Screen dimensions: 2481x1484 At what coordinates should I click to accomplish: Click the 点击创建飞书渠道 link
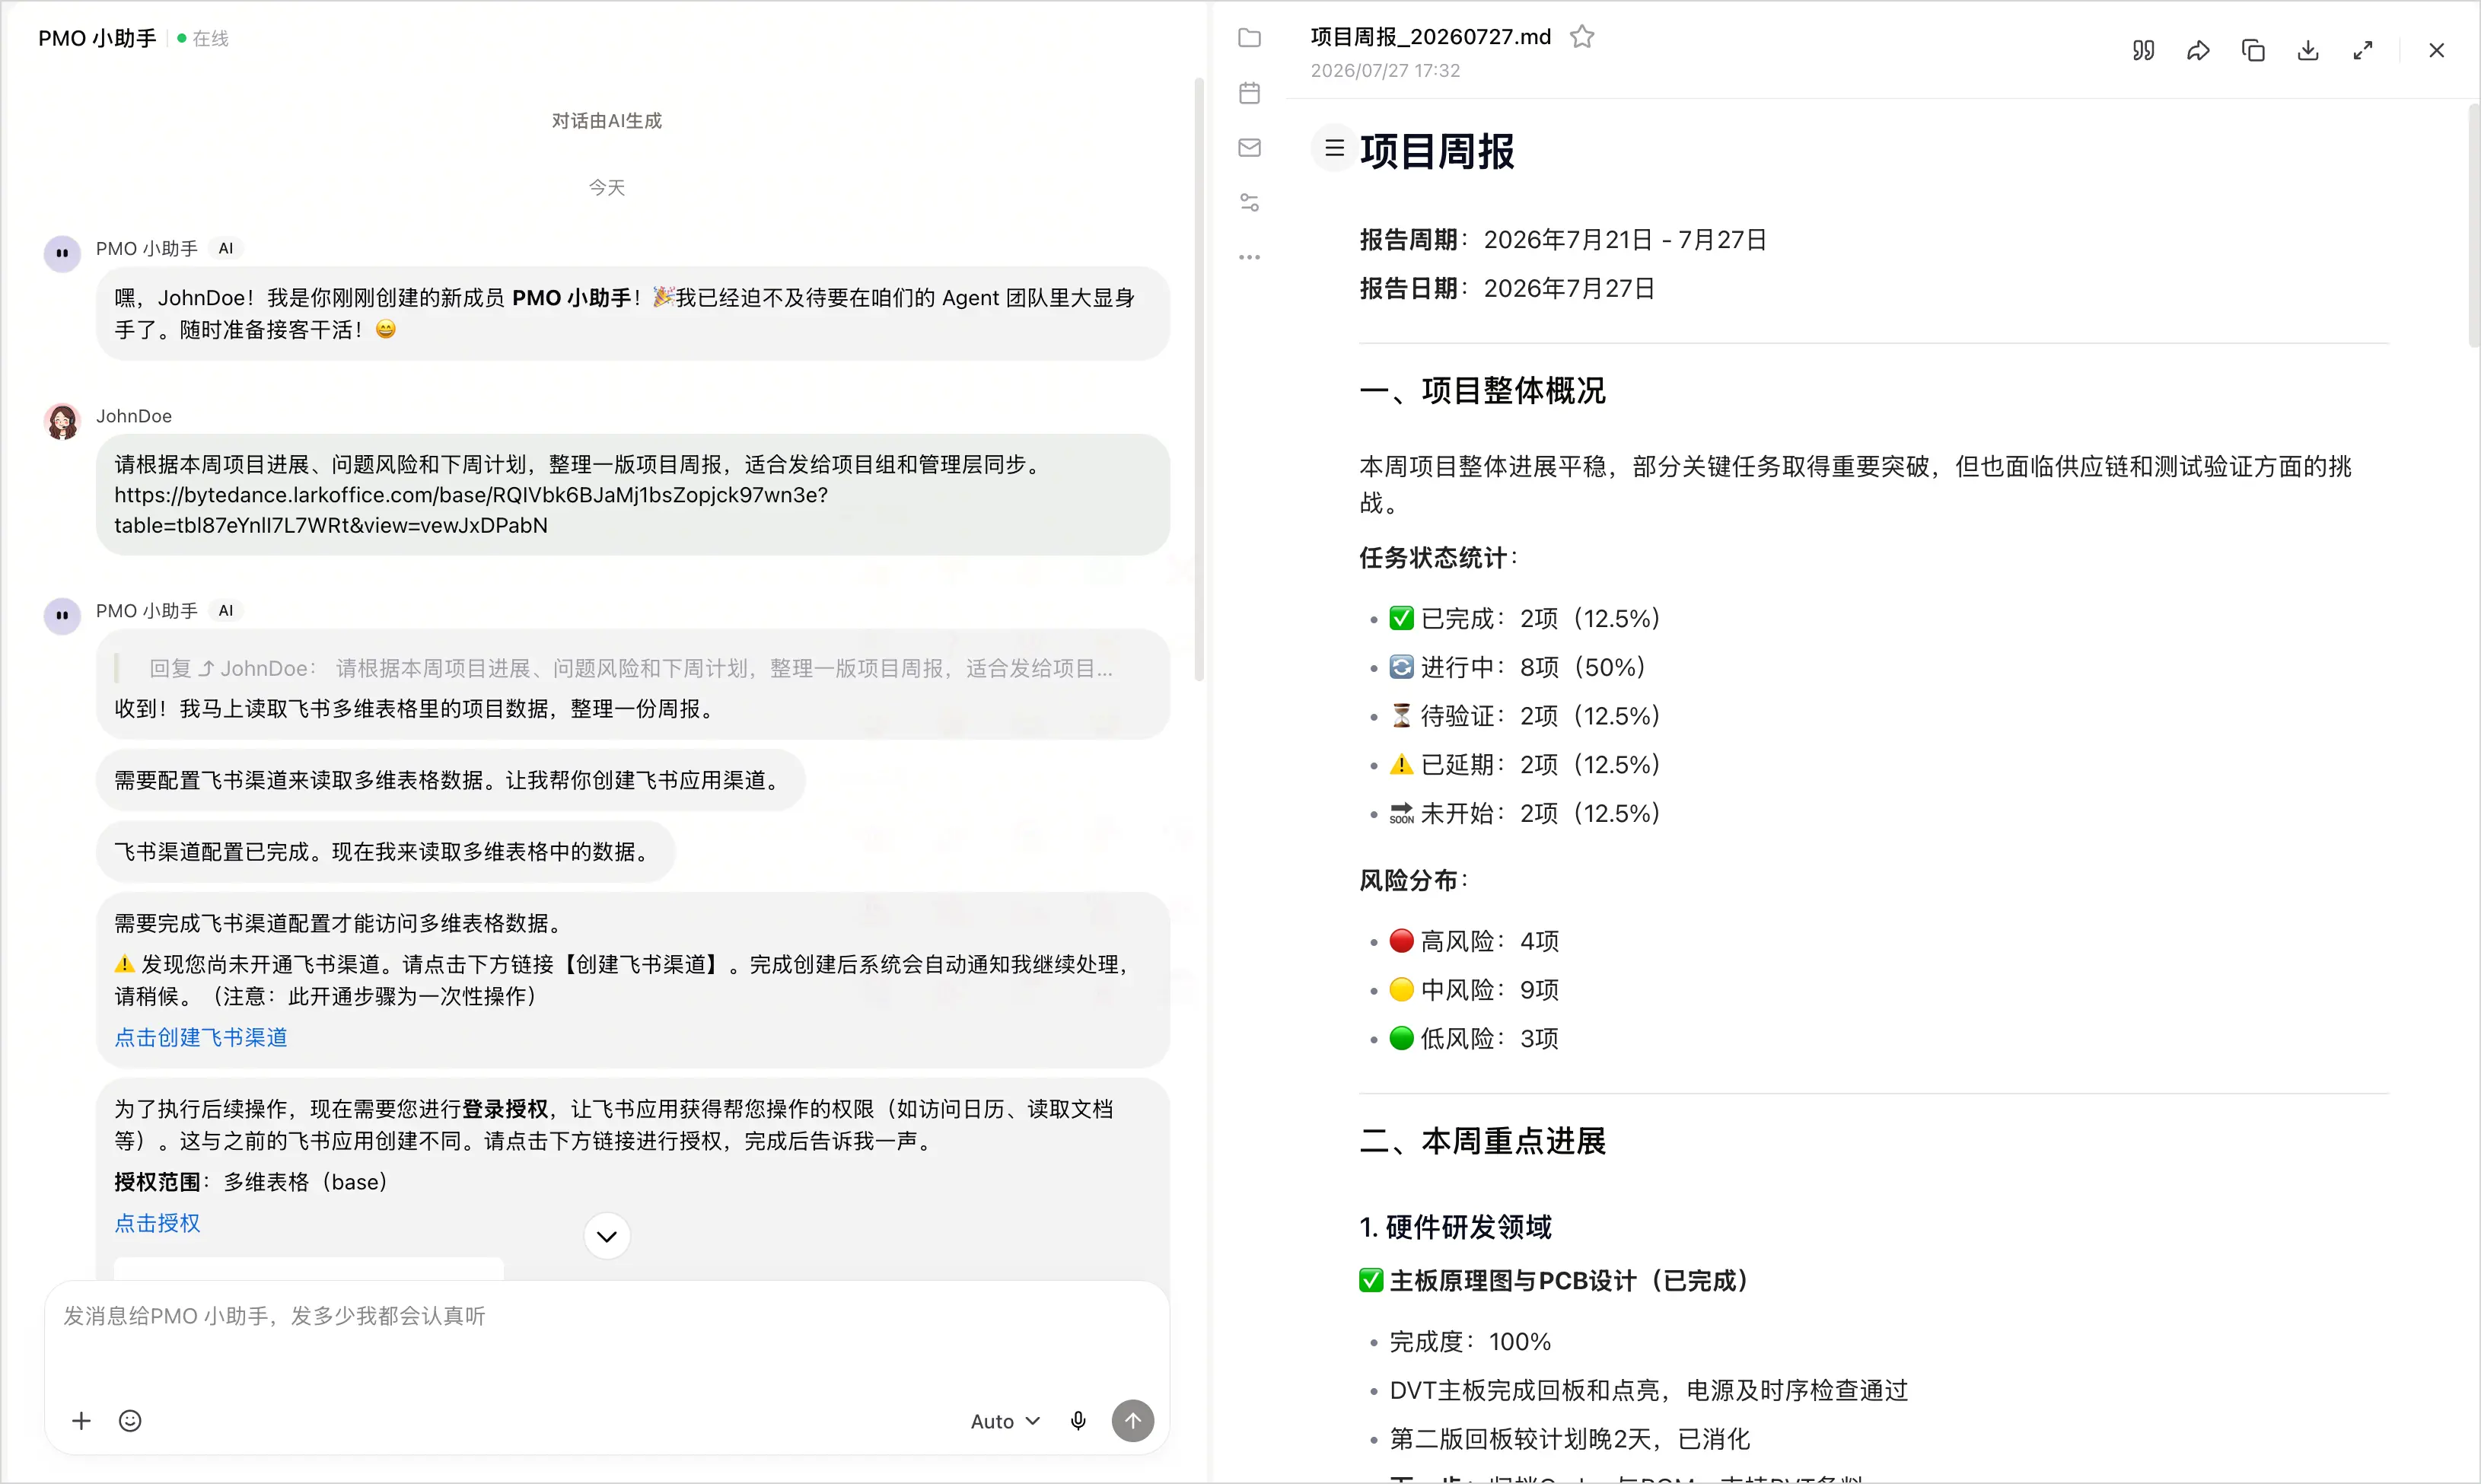coord(201,1038)
